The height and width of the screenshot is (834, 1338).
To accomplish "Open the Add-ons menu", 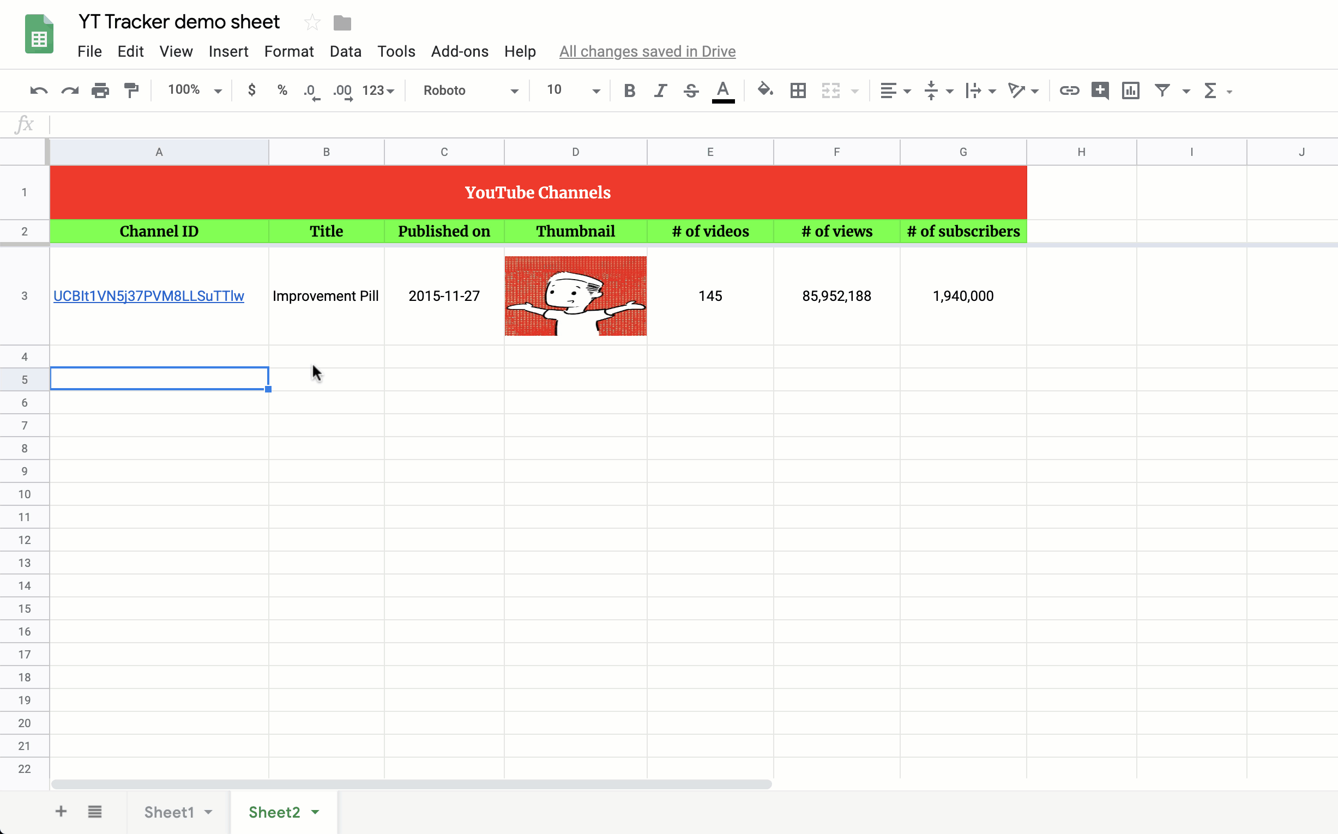I will click(x=459, y=51).
